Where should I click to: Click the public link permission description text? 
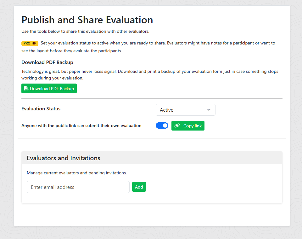[81, 125]
